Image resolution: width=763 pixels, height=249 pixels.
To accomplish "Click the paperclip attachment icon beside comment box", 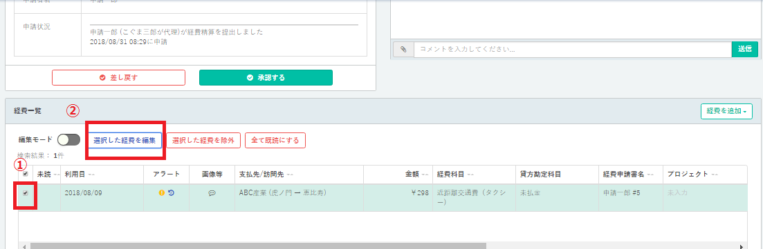I will point(403,50).
